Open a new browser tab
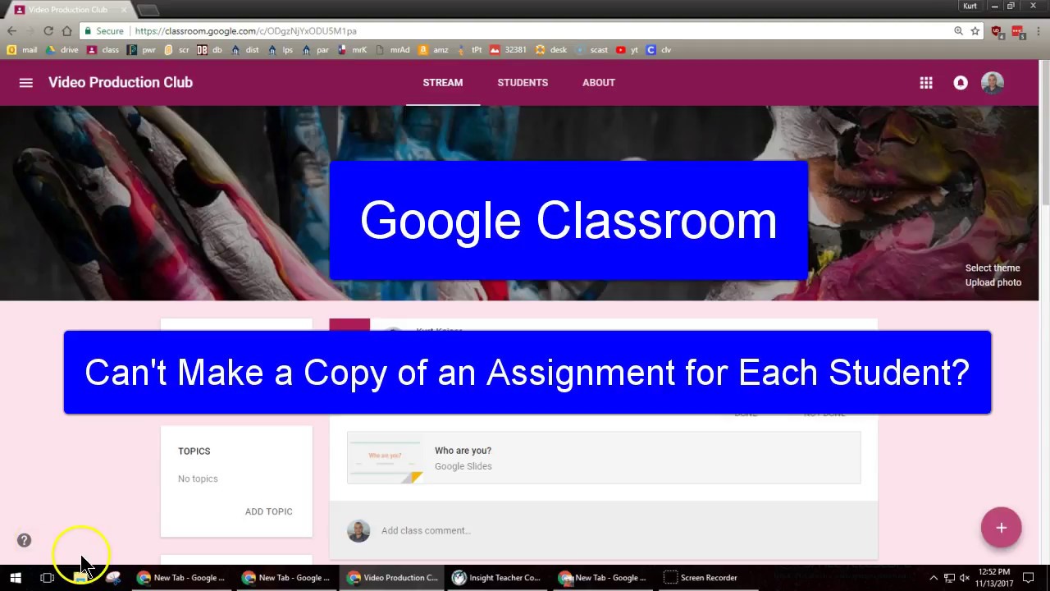 click(x=148, y=10)
